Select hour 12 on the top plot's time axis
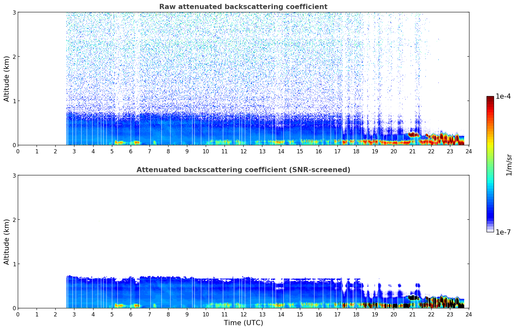This screenshot has width=516, height=330. tap(243, 151)
